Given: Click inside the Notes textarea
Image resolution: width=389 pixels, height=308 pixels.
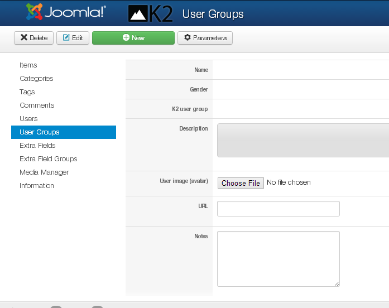Looking at the screenshot, I should coord(278,259).
